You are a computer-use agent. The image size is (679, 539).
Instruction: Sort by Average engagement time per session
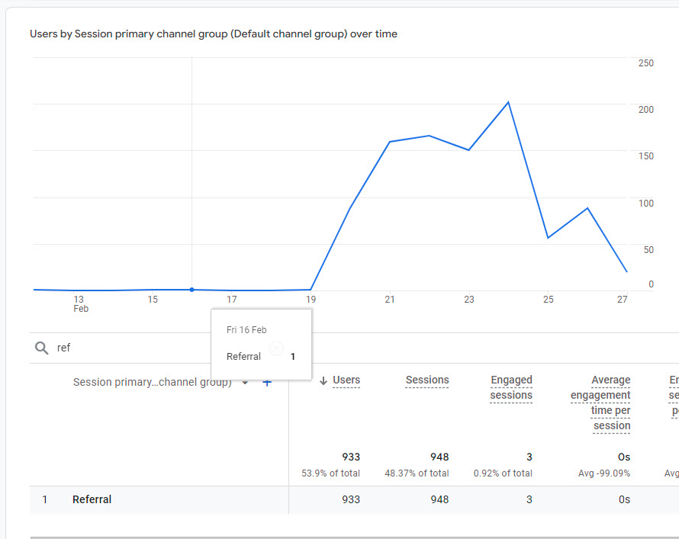pyautogui.click(x=600, y=403)
